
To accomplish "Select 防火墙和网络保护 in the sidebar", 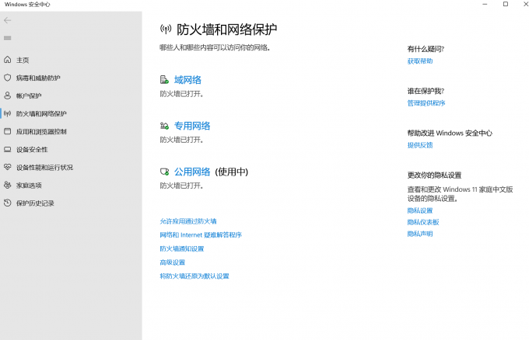I will point(47,113).
